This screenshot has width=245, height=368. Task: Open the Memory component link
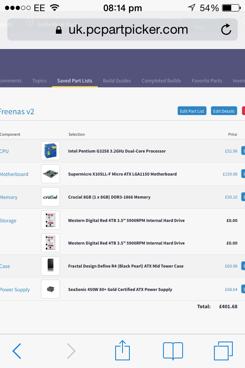coord(9,197)
